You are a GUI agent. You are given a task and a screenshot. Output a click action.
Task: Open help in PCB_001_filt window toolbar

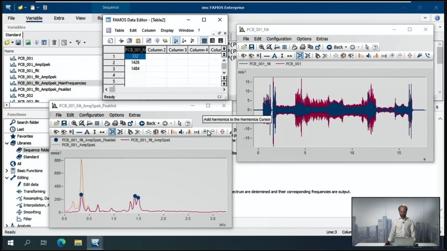[x=375, y=47]
